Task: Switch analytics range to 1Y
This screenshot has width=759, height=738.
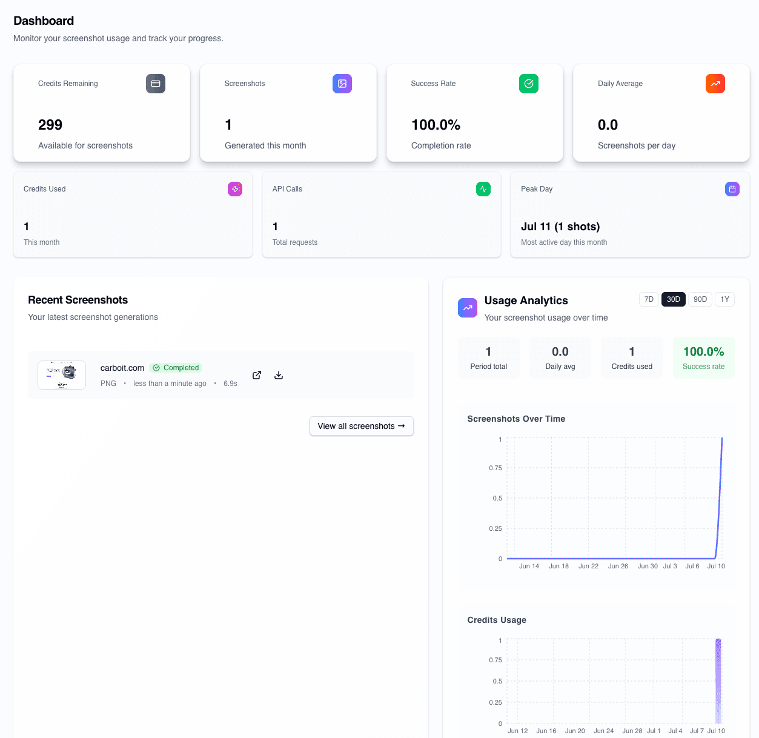Action: (x=724, y=299)
